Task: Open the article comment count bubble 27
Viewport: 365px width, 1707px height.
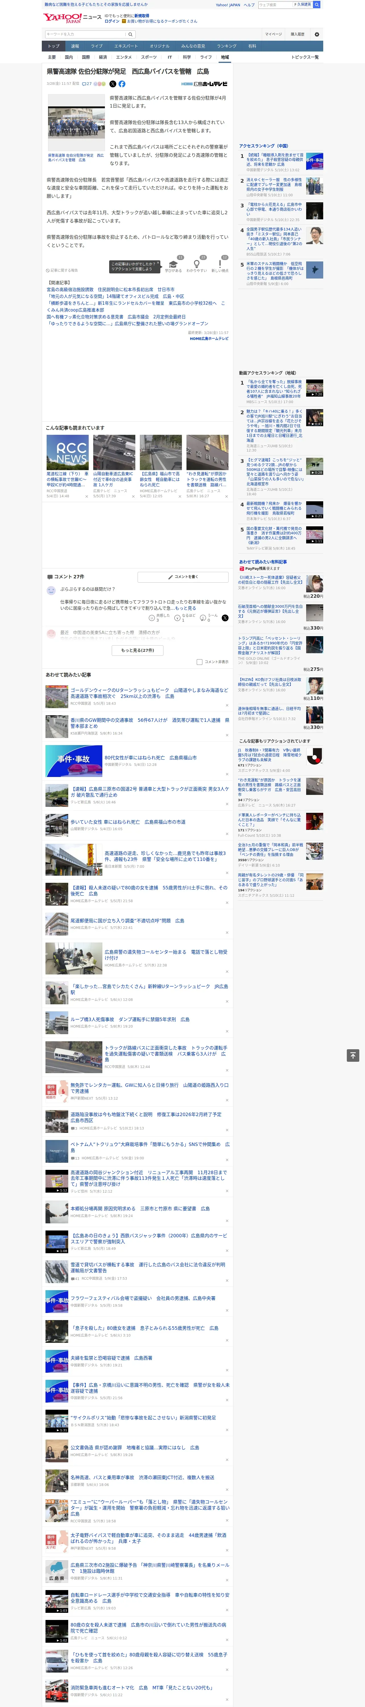Action: (87, 84)
